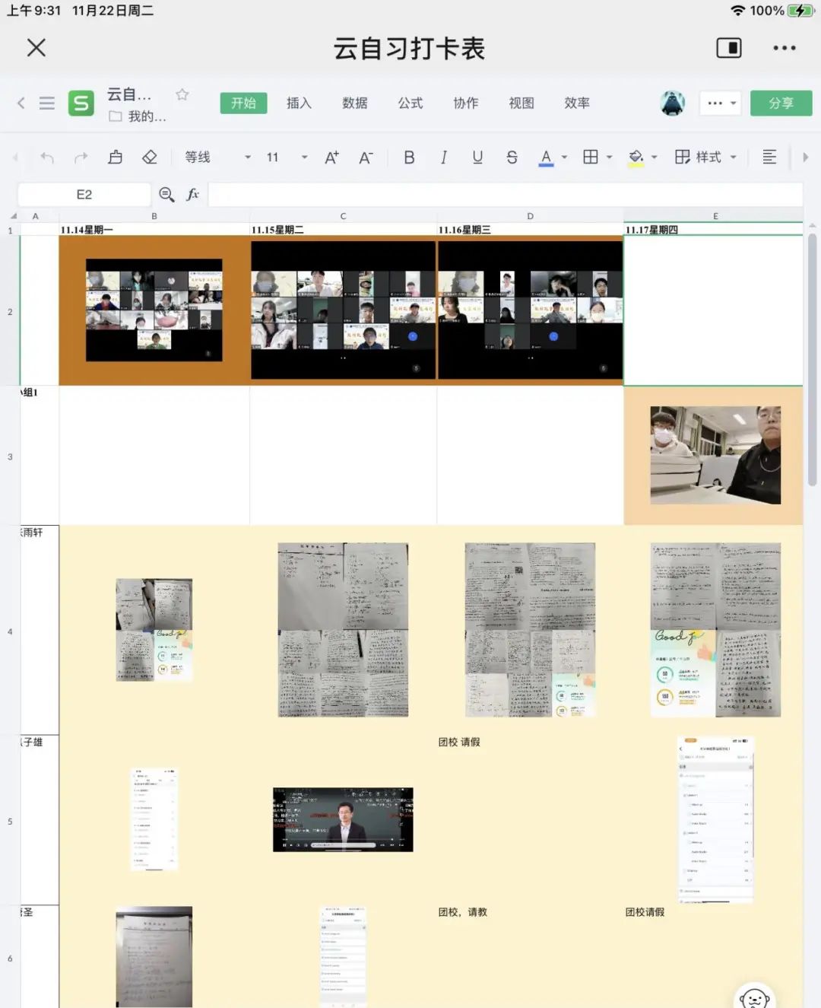
Task: Click the text alignment icon
Action: coord(769,157)
